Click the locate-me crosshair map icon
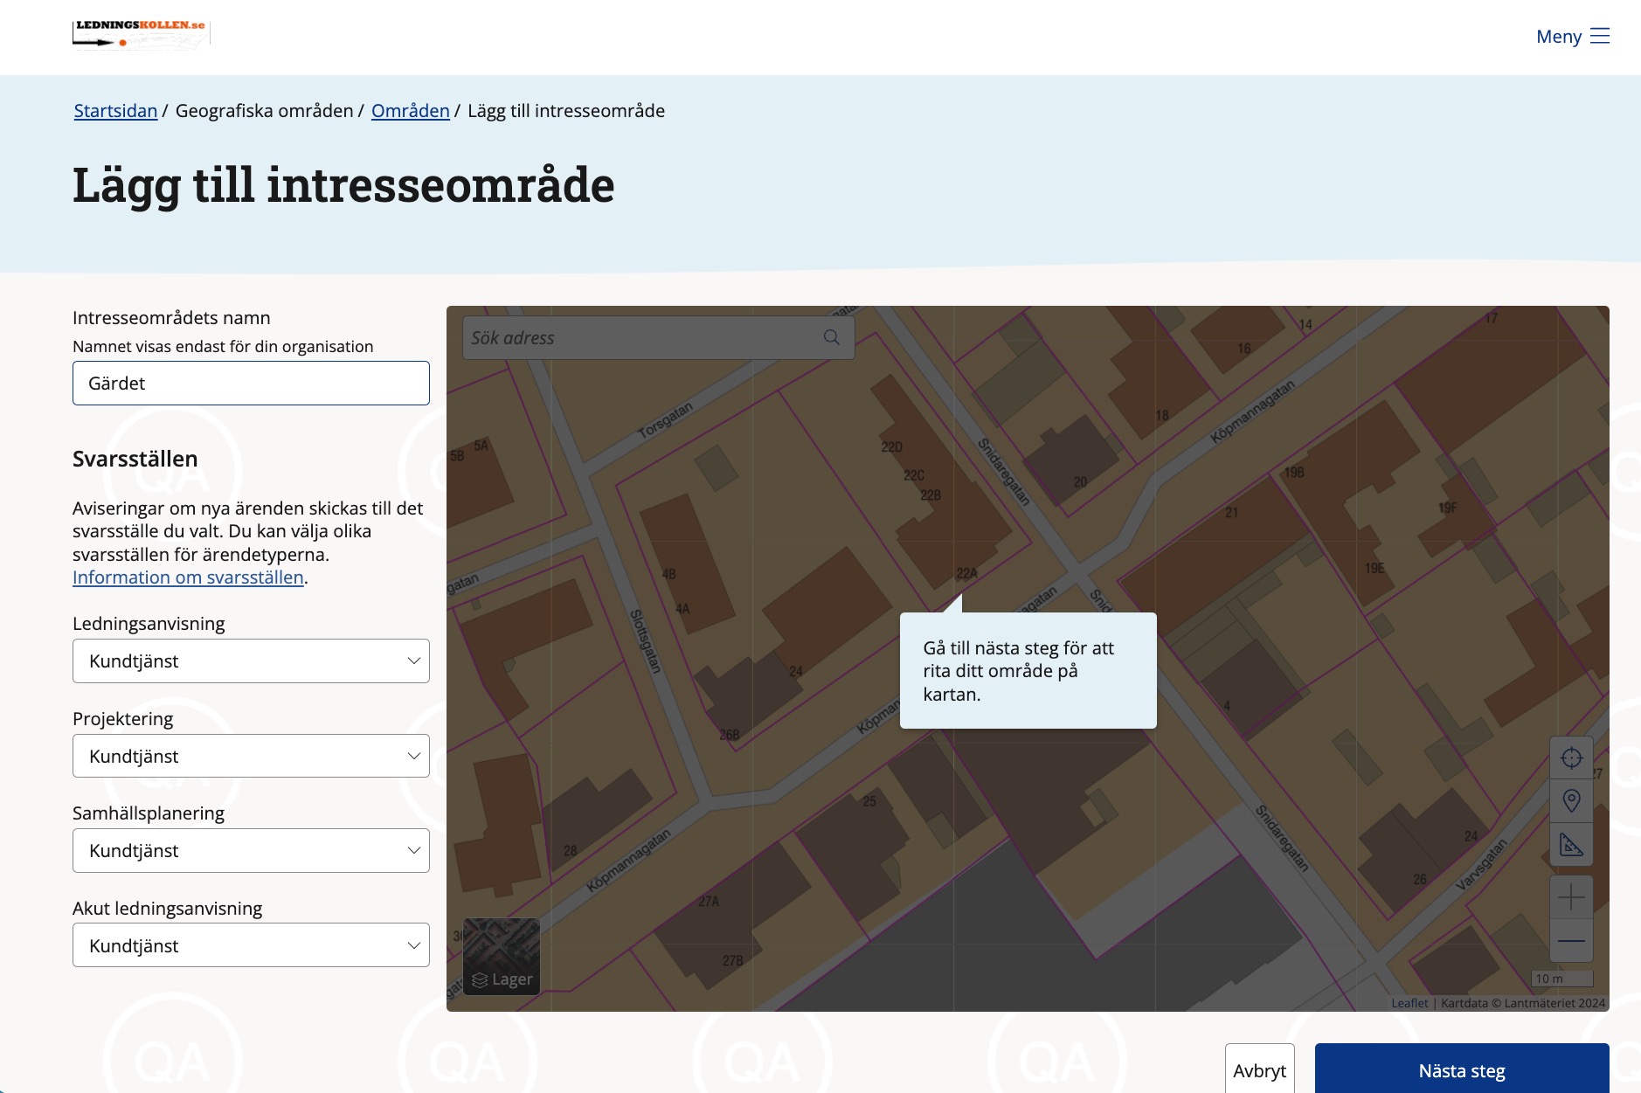 pyautogui.click(x=1571, y=757)
